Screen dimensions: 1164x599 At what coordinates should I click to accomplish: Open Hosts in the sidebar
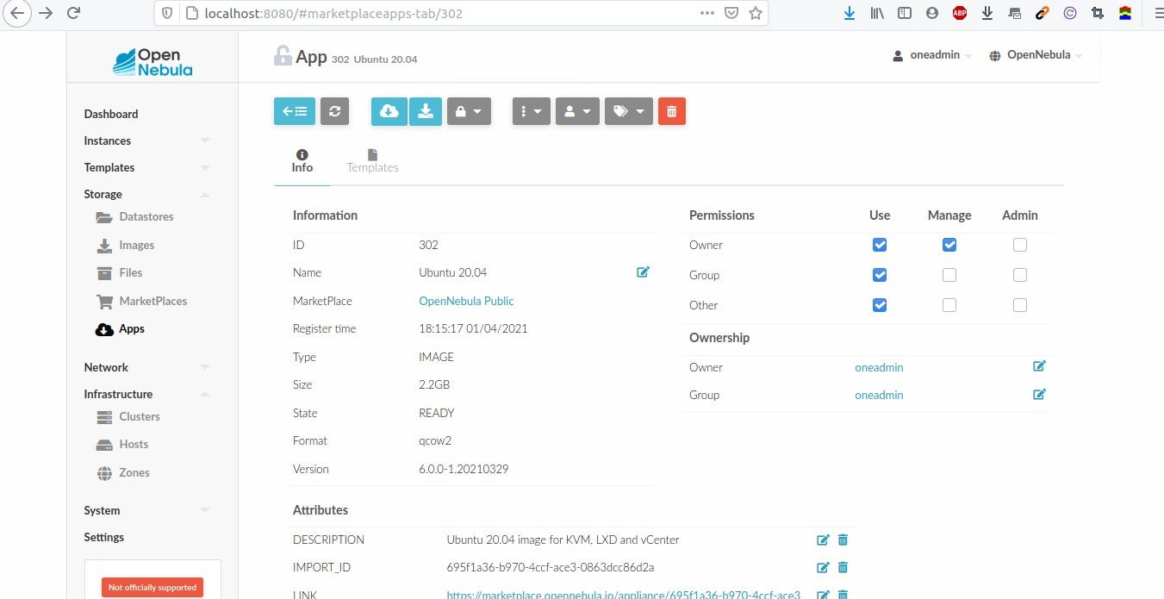pyautogui.click(x=121, y=444)
